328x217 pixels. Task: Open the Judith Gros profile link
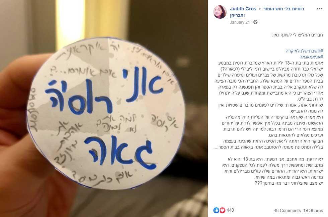(243, 9)
